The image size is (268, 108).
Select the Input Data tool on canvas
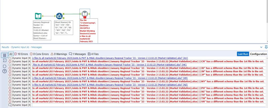38,16
